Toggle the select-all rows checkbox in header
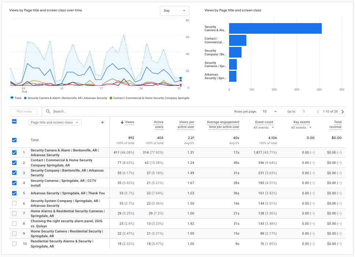The width and height of the screenshot is (355, 257). (x=14, y=122)
